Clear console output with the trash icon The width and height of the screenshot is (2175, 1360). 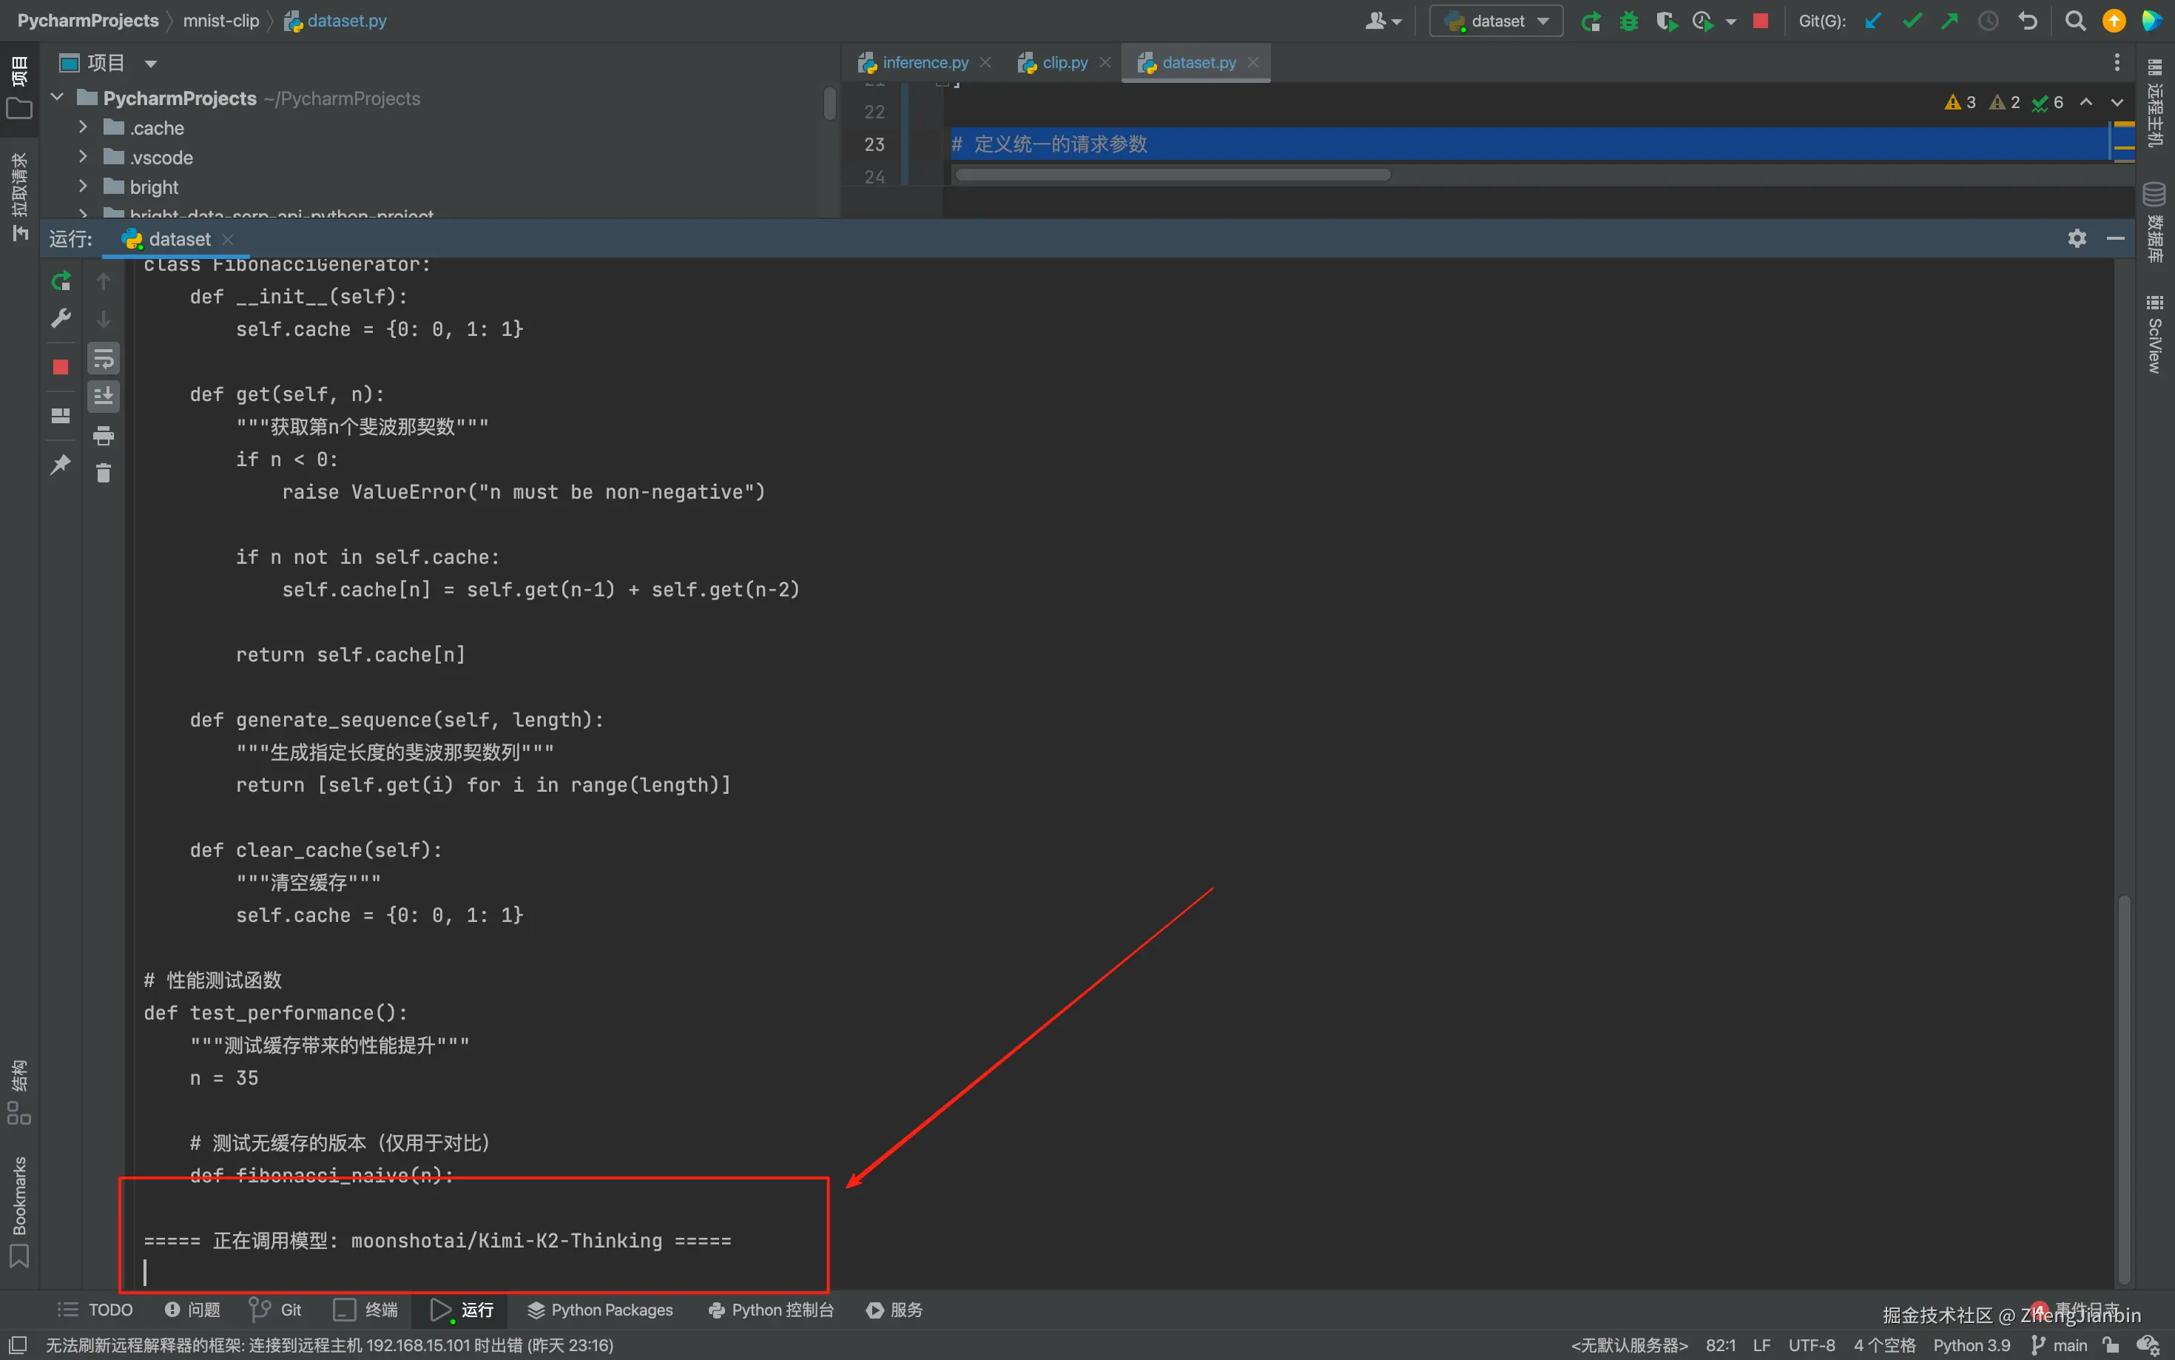click(104, 473)
